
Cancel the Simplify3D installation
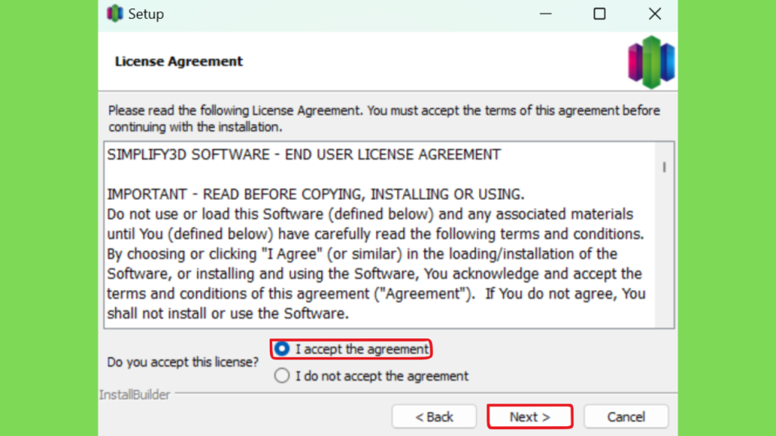pos(626,417)
